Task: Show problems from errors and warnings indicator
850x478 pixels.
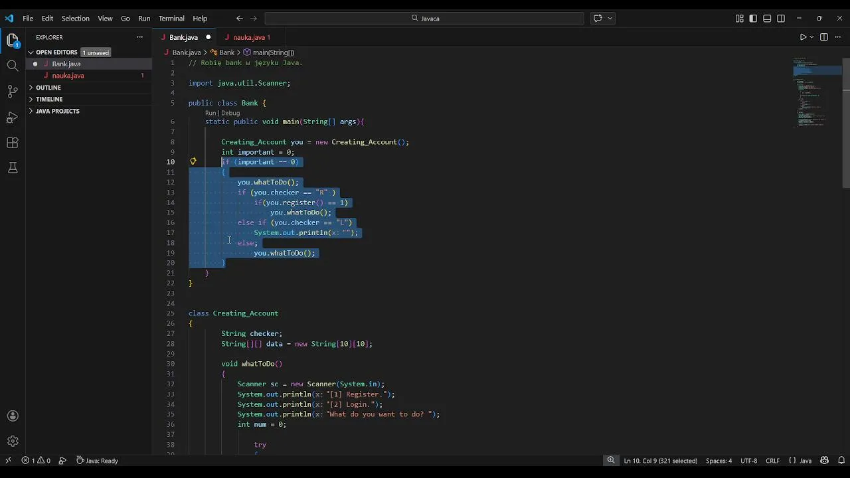Action: [x=36, y=461]
